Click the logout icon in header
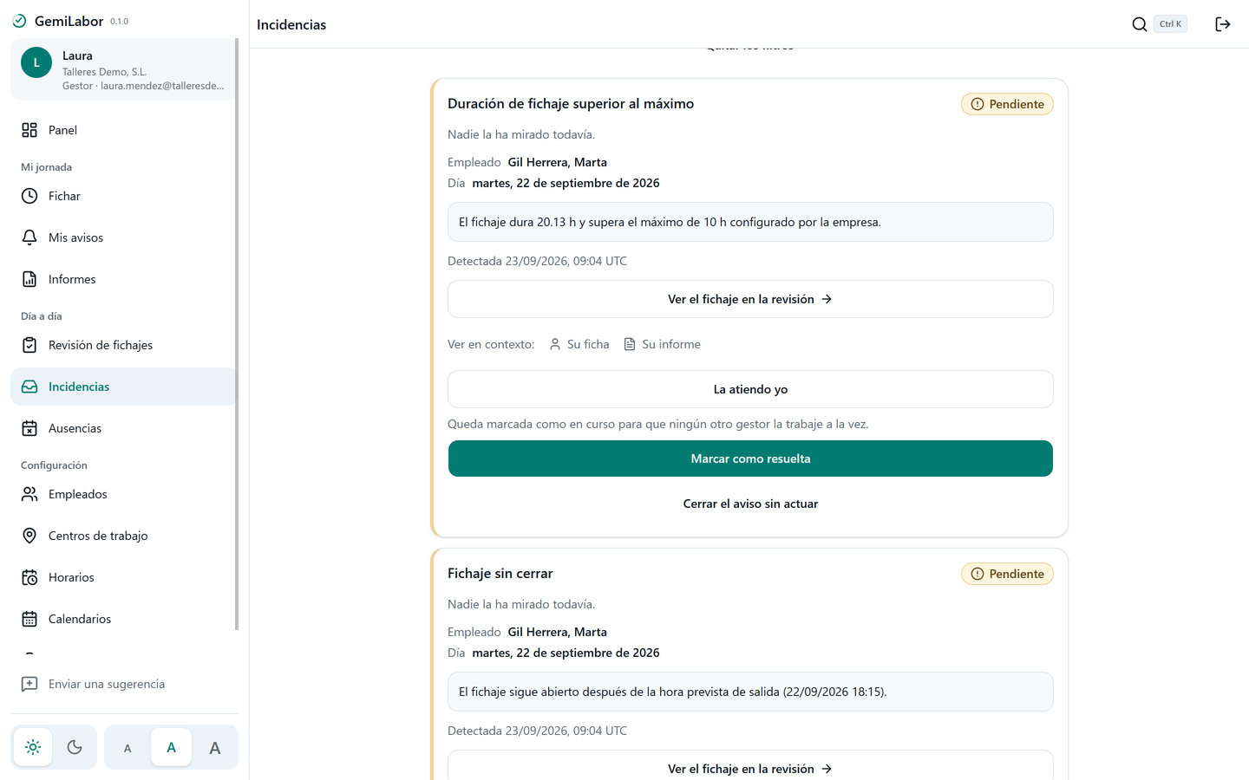The width and height of the screenshot is (1249, 780). point(1223,24)
